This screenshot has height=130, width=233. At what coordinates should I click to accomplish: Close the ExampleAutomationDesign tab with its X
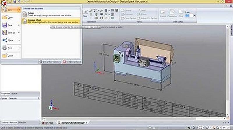(87, 123)
